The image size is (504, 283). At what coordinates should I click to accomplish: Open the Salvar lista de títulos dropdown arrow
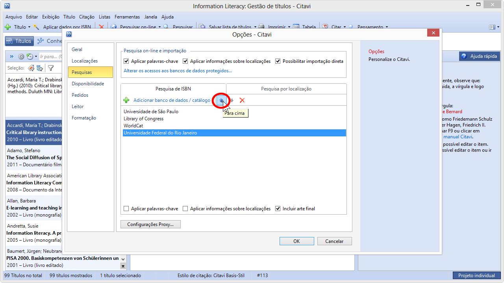click(255, 27)
